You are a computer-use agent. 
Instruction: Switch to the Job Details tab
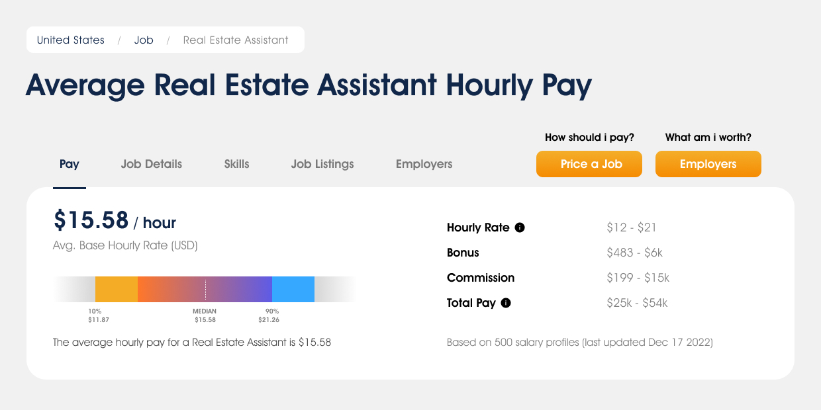coord(151,164)
